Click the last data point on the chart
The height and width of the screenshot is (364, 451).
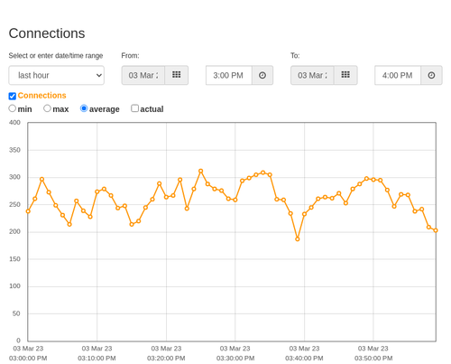click(x=436, y=230)
